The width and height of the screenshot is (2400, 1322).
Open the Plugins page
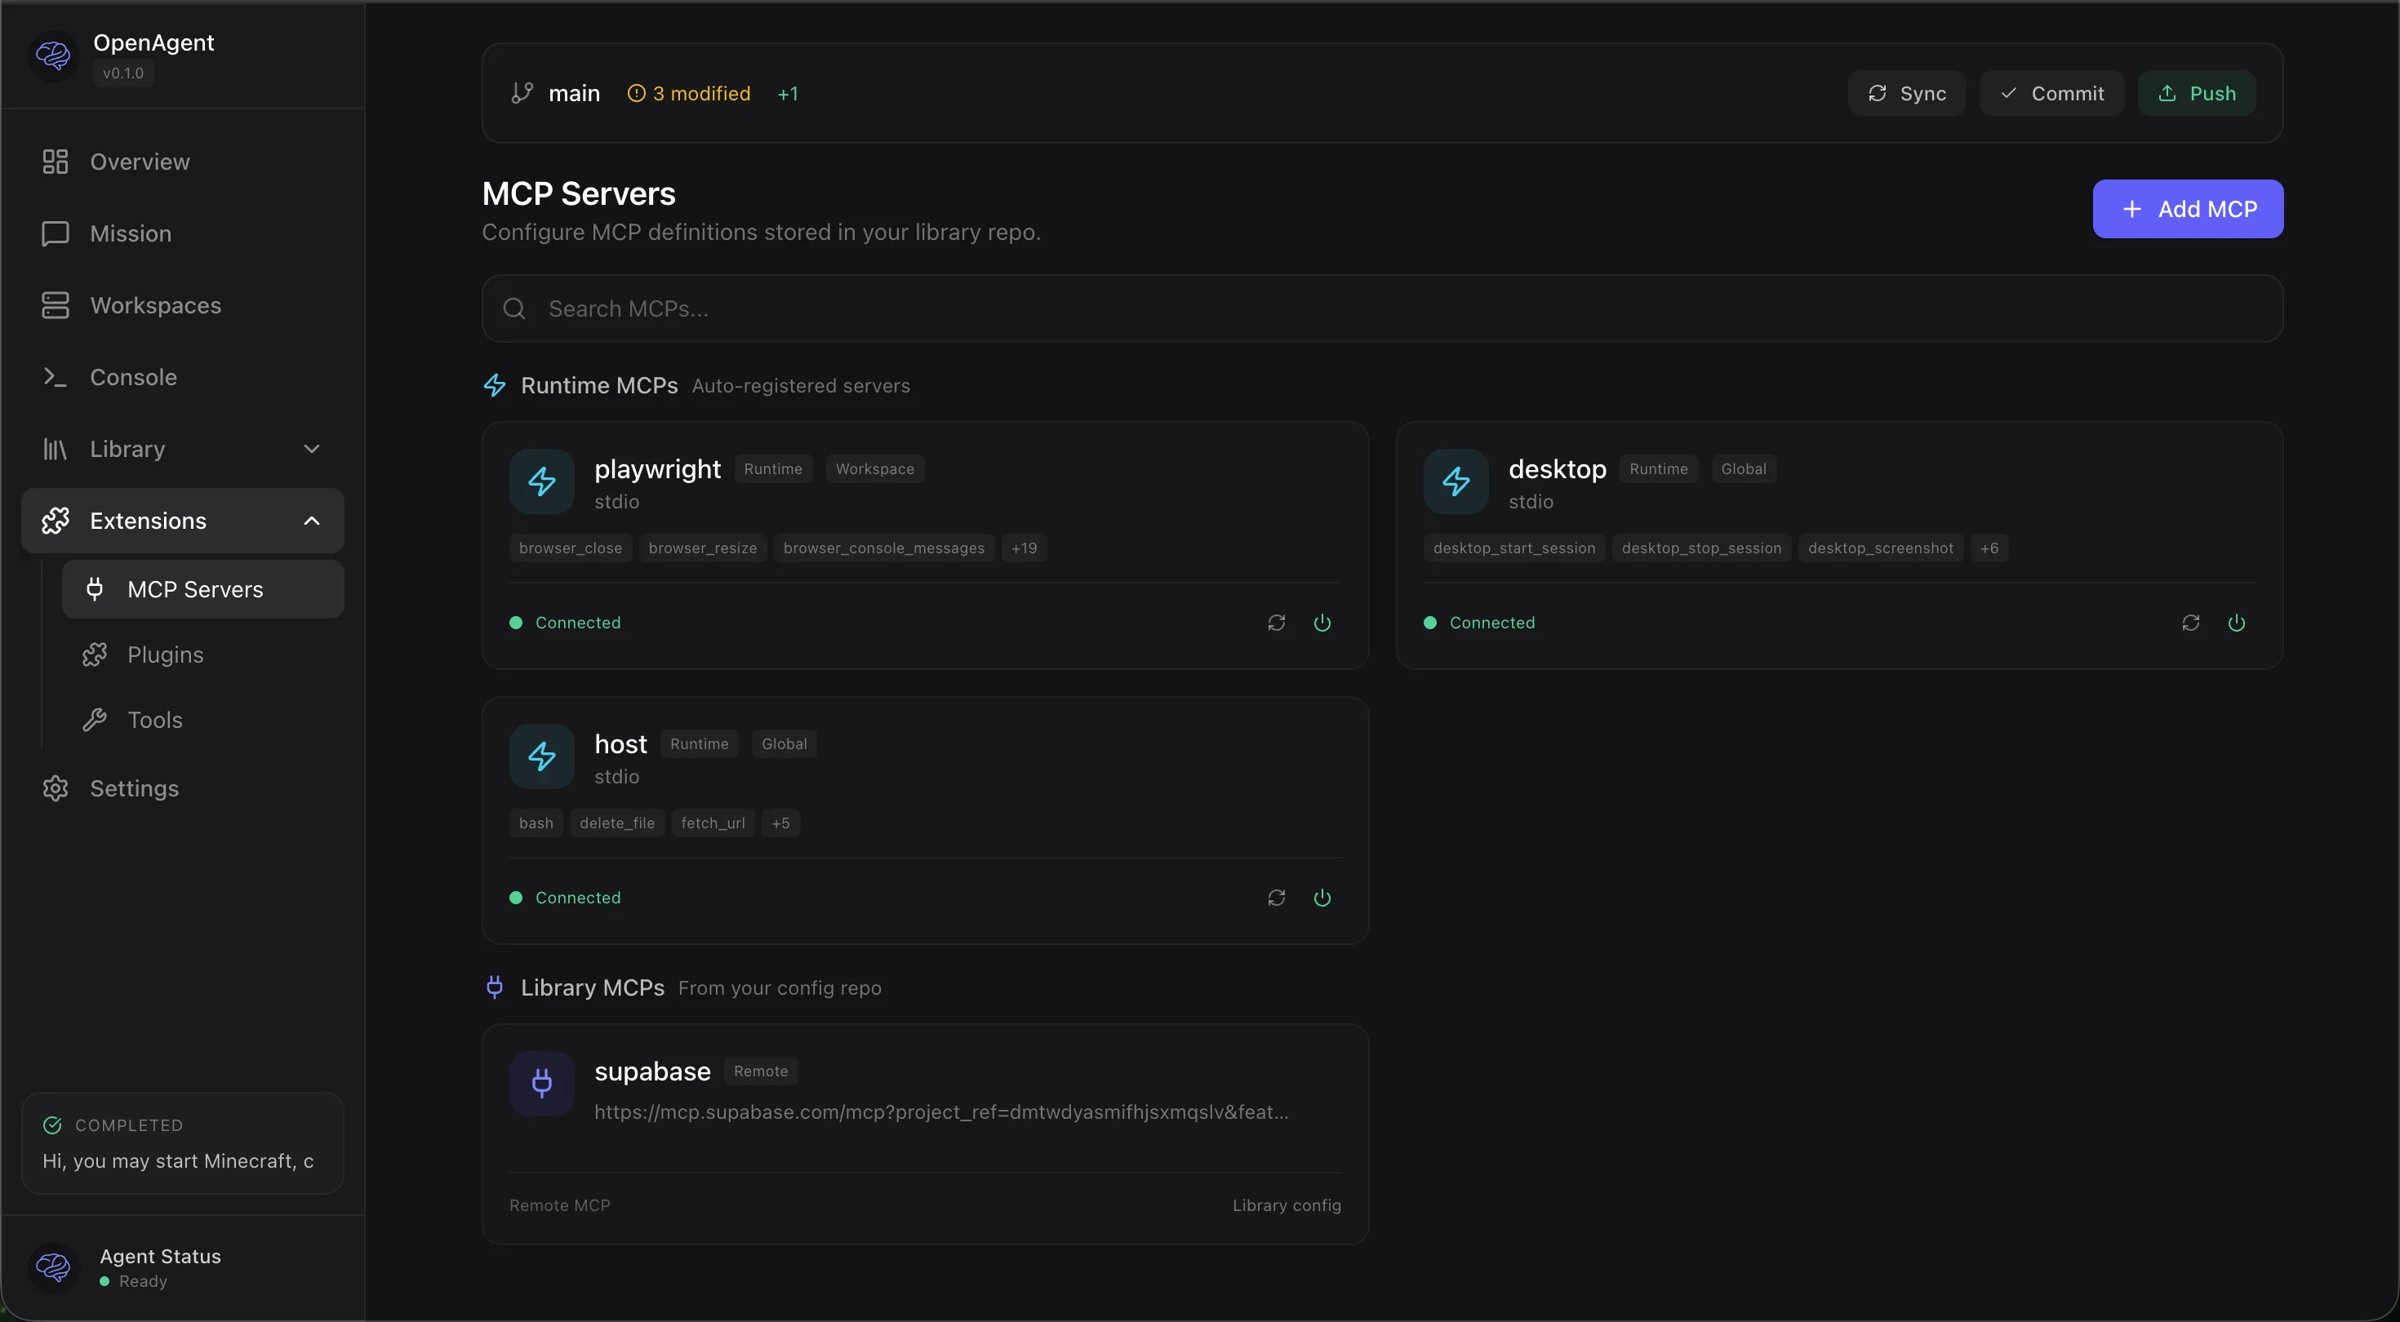(x=165, y=655)
